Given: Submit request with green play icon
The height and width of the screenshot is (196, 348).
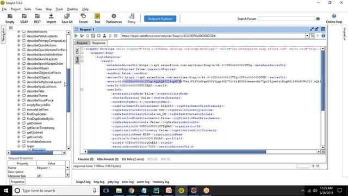Looking at the screenshot, I should [x=76, y=35].
